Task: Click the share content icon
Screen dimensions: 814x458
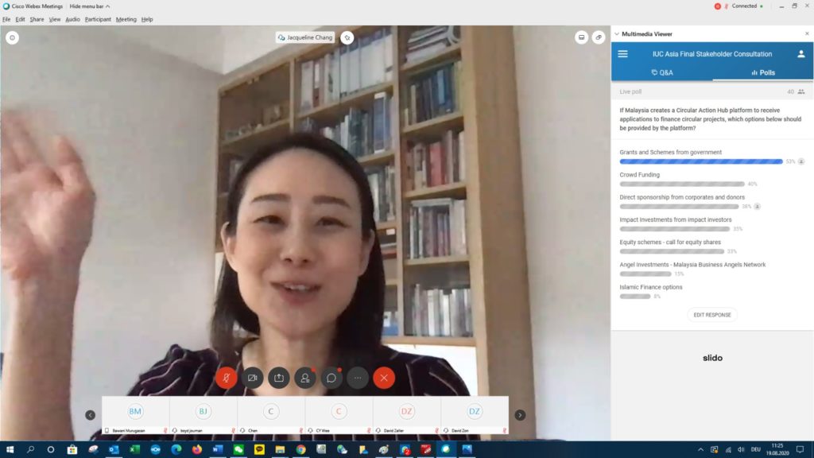Action: pos(279,378)
